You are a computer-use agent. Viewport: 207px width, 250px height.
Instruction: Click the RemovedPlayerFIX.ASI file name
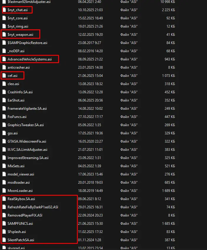[x=25, y=215]
